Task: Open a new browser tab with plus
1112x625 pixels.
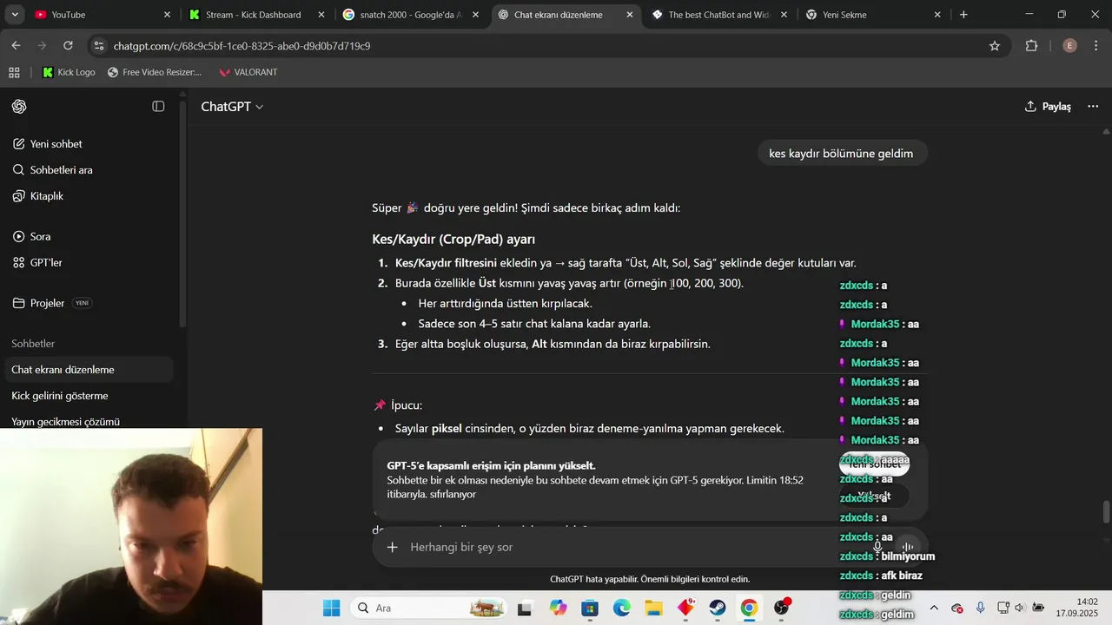Action: (x=963, y=15)
